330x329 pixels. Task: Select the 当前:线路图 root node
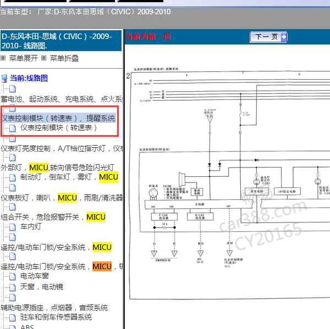[29, 78]
